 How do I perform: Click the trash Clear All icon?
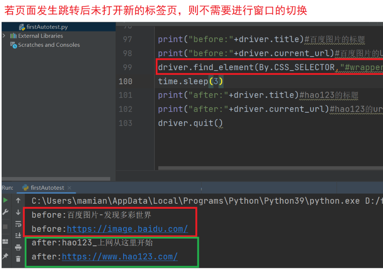tap(18, 259)
